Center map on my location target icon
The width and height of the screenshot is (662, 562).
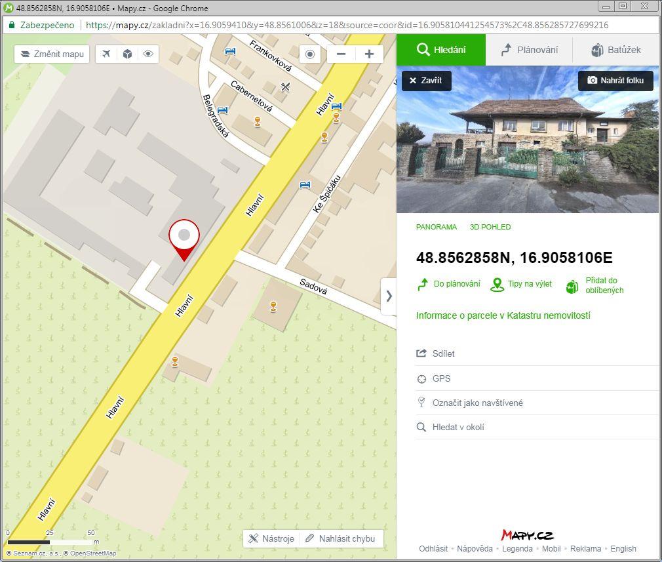click(310, 54)
